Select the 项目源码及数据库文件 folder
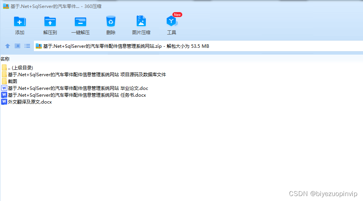This screenshot has width=363, height=201. 84,74
